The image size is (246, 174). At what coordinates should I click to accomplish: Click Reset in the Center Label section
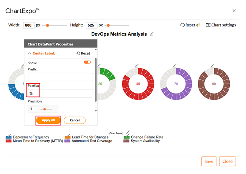tap(83, 54)
